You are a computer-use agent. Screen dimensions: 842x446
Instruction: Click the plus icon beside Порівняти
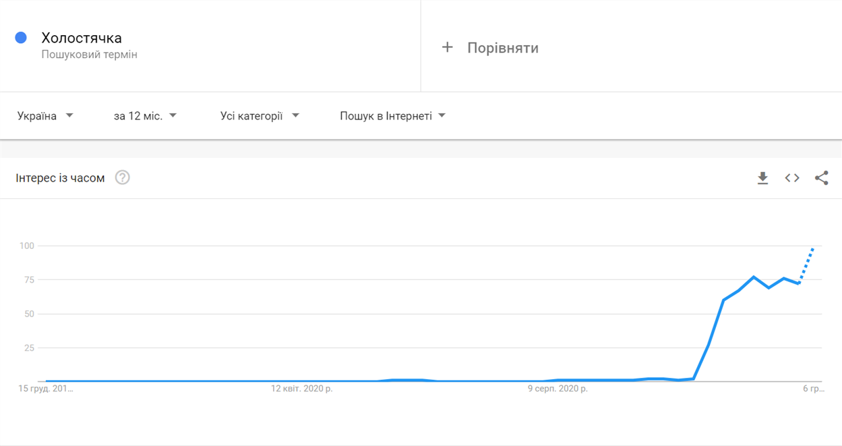(447, 47)
